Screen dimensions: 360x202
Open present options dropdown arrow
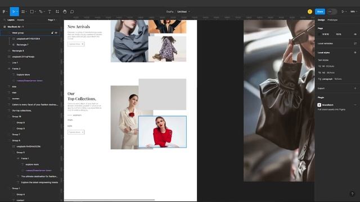point(346,11)
